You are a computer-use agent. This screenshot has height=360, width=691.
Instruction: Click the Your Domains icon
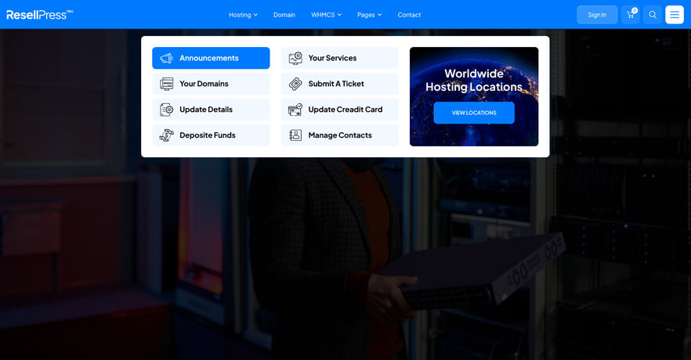pyautogui.click(x=167, y=84)
